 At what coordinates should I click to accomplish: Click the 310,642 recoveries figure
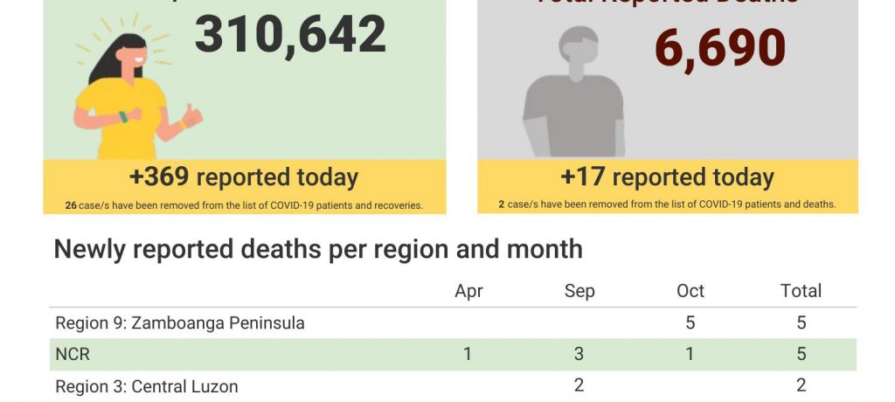point(290,35)
